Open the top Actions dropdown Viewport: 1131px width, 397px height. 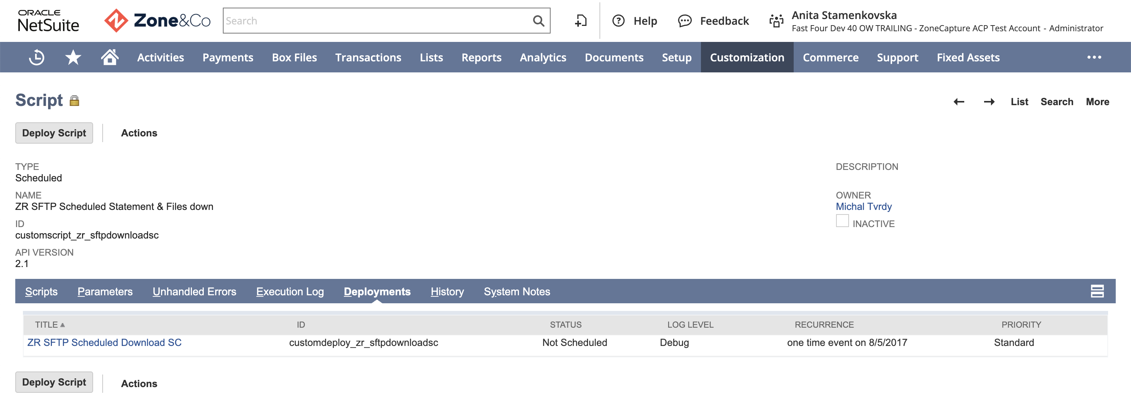139,133
